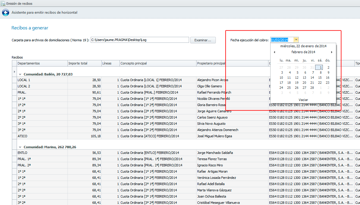Sort by Propietario principal column header
The image size is (360, 205).
click(232, 63)
